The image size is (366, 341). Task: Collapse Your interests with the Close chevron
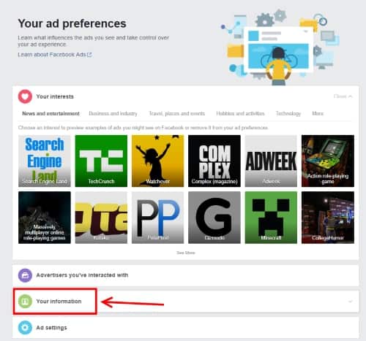click(343, 96)
